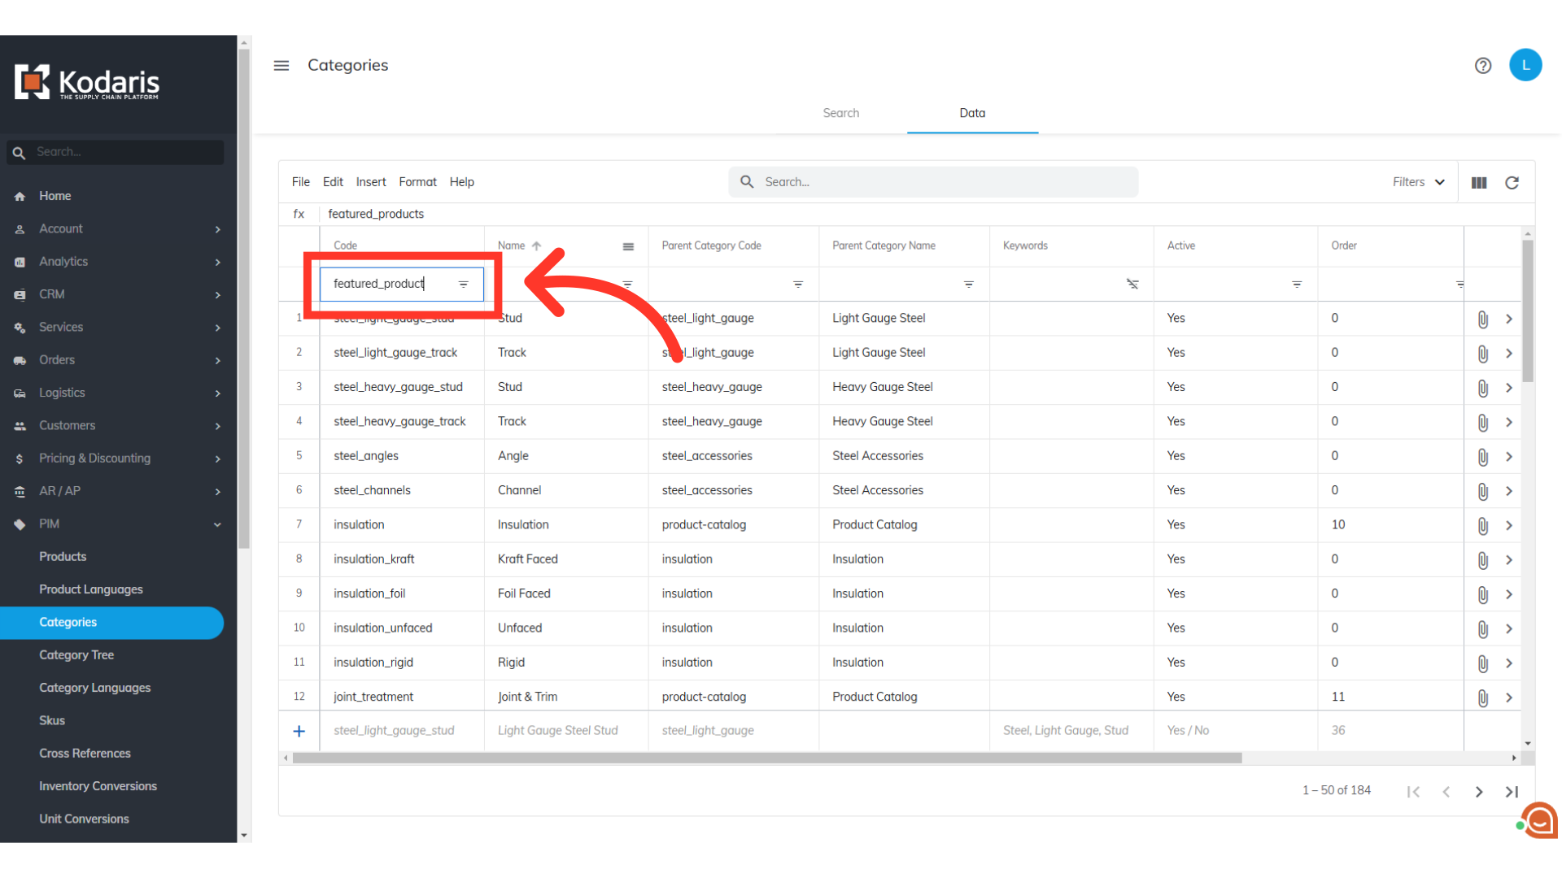
Task: Go to the last page icon
Action: tap(1512, 792)
